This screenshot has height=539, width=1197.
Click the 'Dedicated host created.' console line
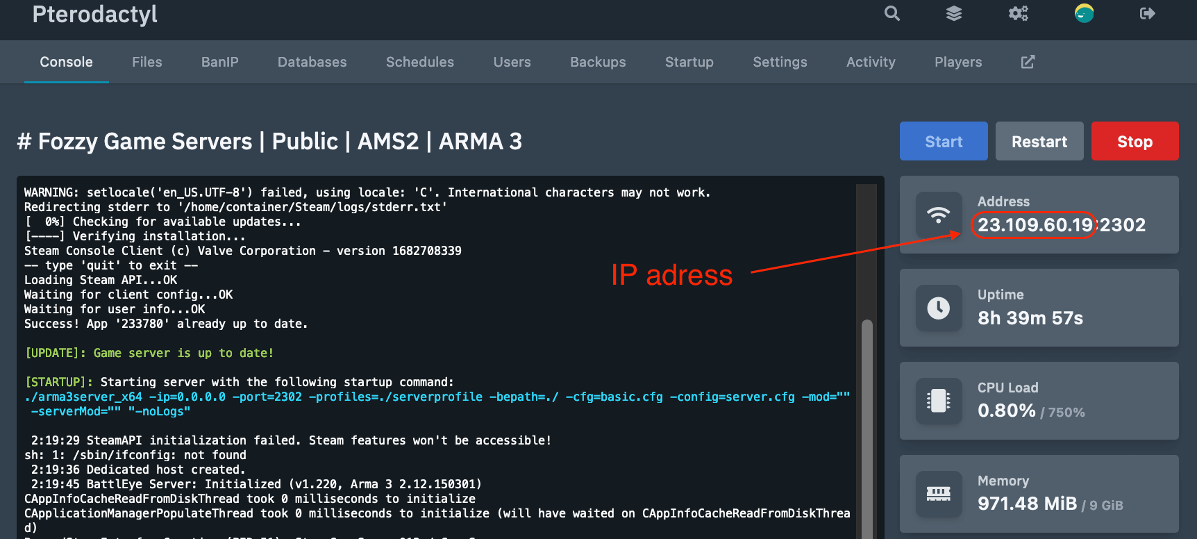pos(138,470)
